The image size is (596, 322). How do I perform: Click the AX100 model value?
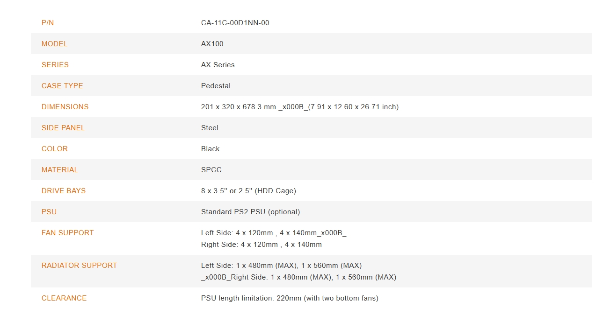[212, 44]
